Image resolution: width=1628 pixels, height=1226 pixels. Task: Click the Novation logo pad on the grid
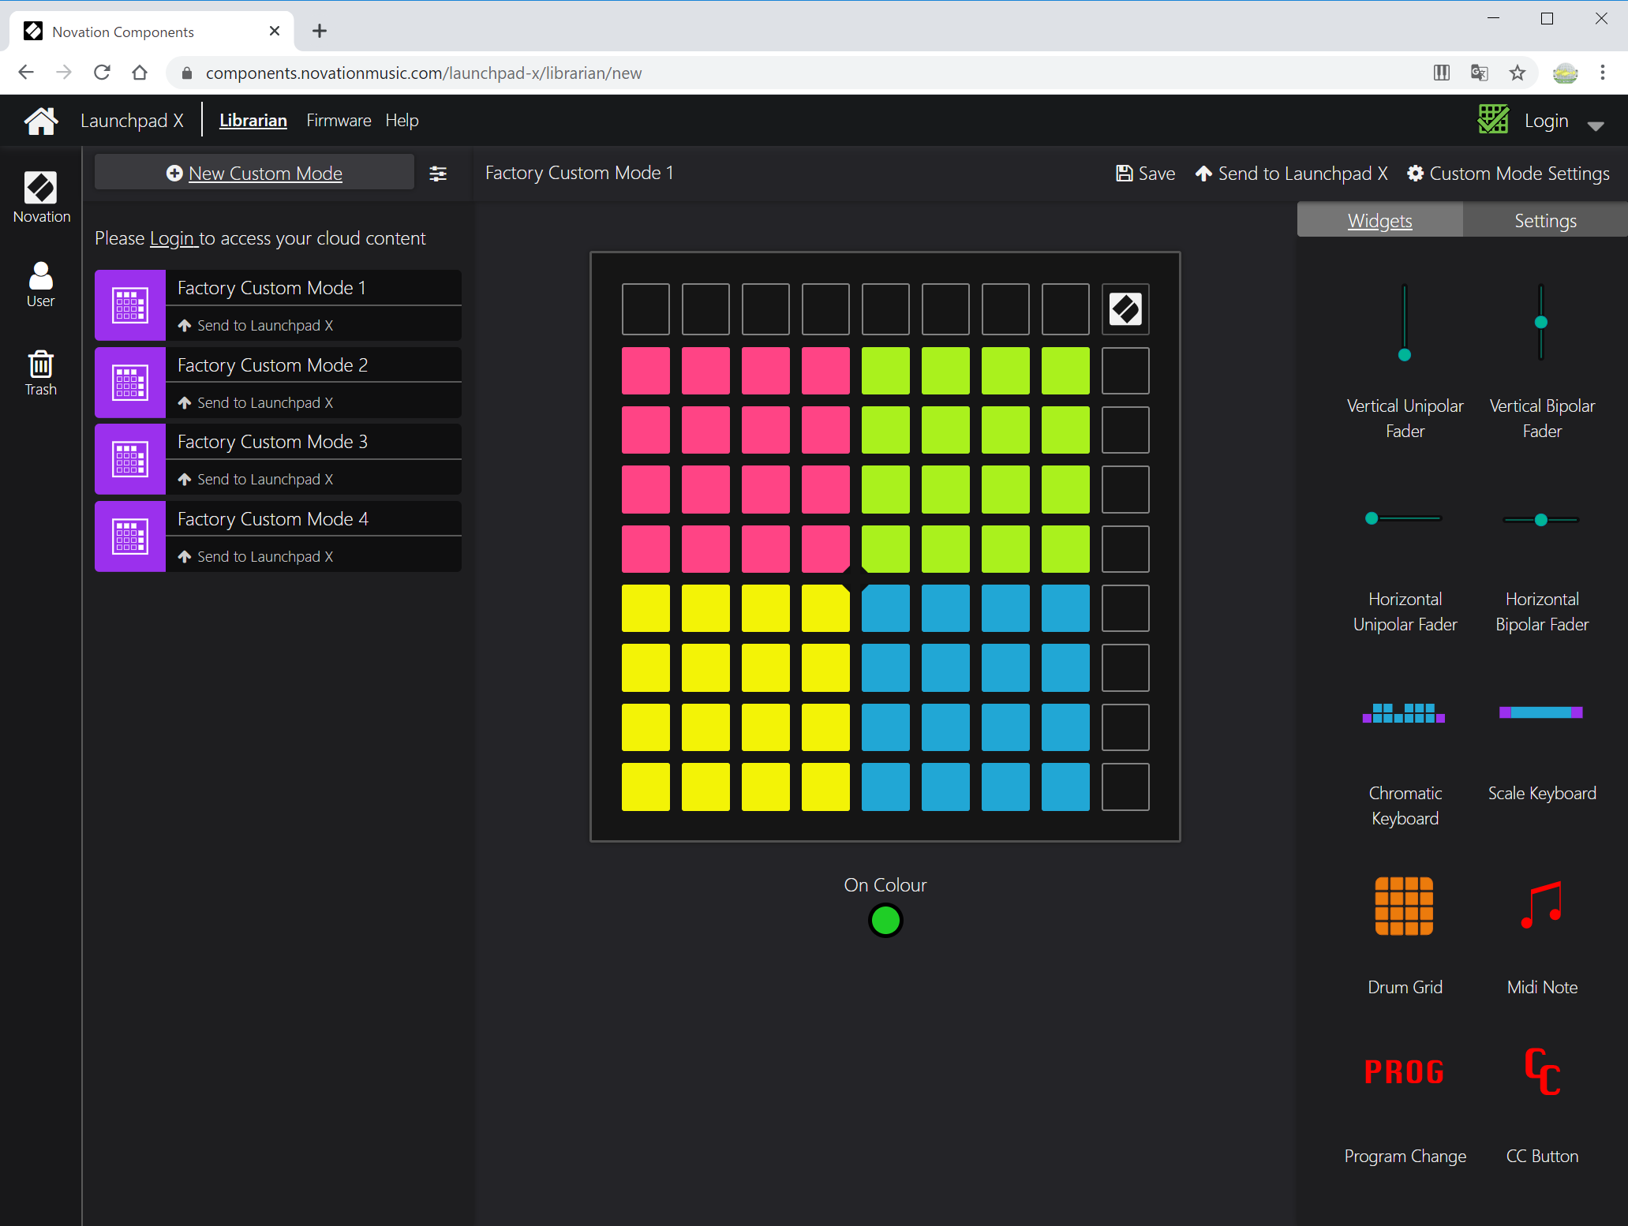tap(1125, 309)
